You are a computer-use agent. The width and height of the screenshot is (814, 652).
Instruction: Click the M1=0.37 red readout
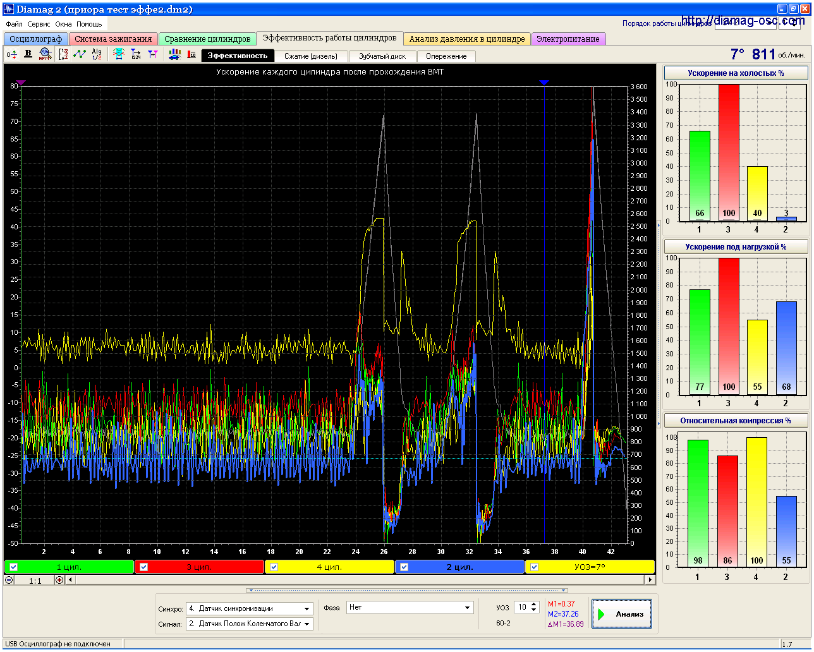(x=561, y=604)
